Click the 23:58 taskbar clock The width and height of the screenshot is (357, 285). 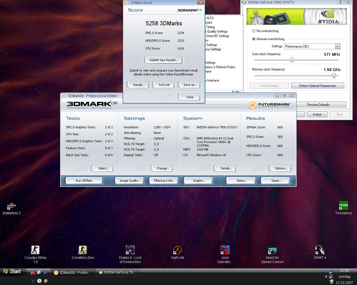(344, 271)
